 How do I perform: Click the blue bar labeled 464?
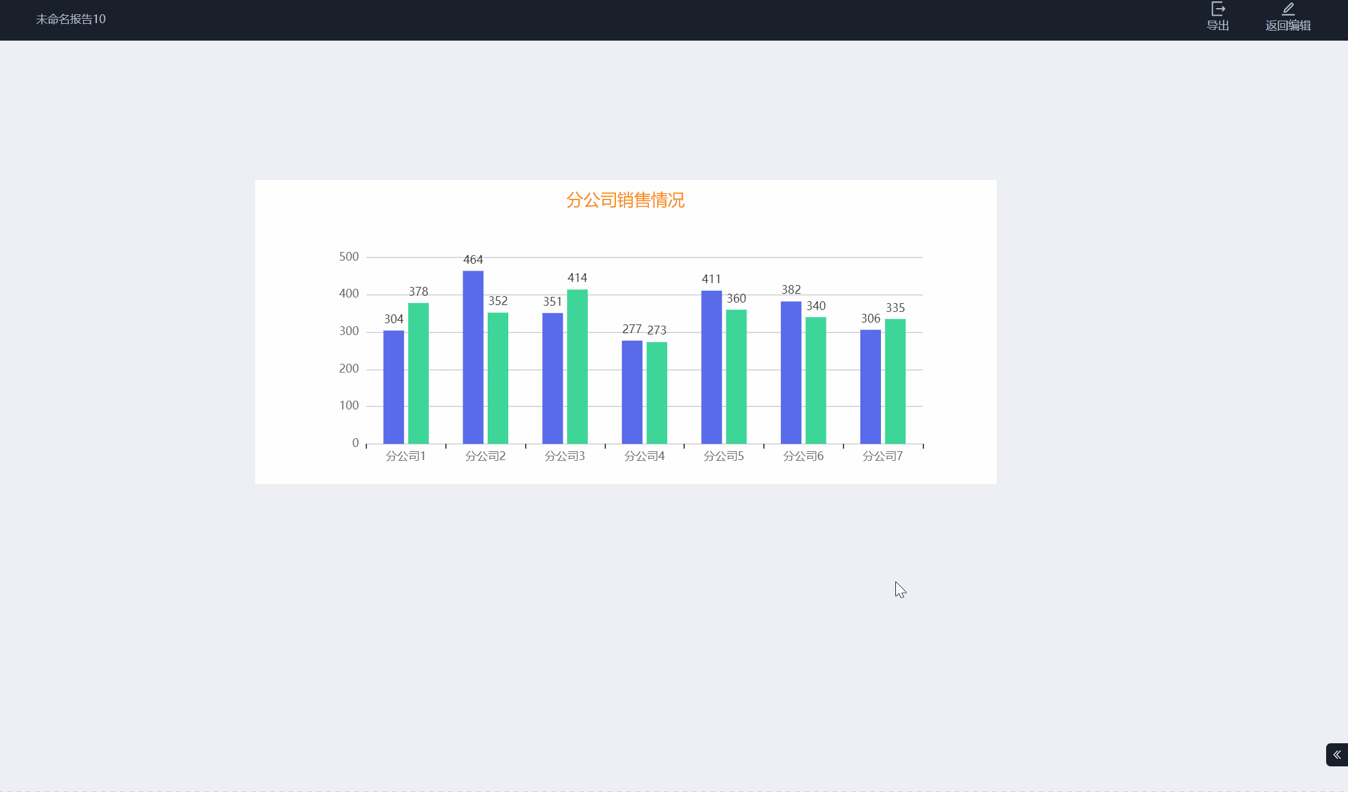(x=473, y=357)
